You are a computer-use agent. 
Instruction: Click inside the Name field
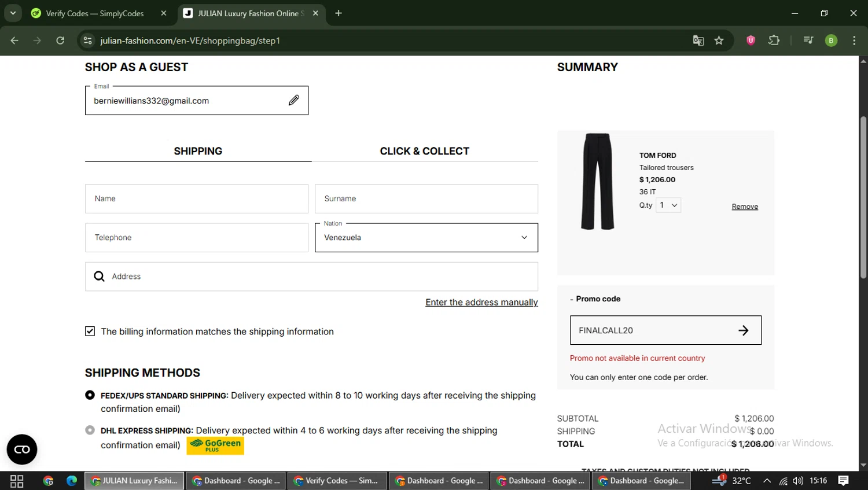(x=197, y=199)
